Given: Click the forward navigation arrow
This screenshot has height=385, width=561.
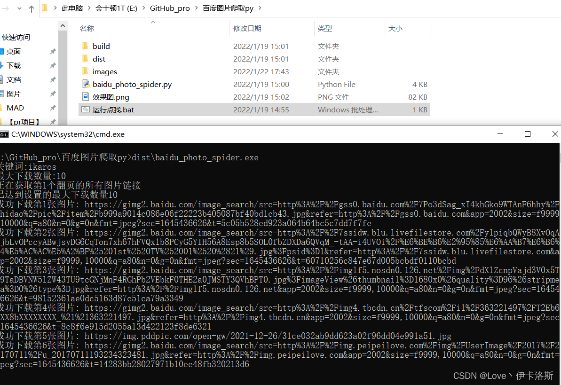Looking at the screenshot, I should tap(5, 8).
